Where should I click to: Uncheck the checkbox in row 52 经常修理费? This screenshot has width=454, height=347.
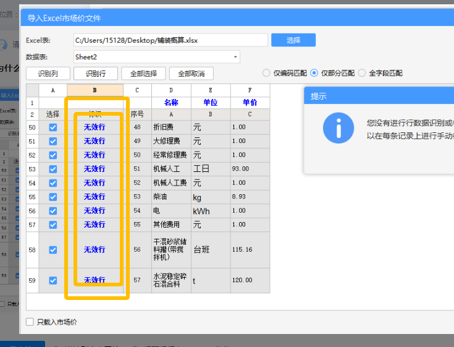53,155
